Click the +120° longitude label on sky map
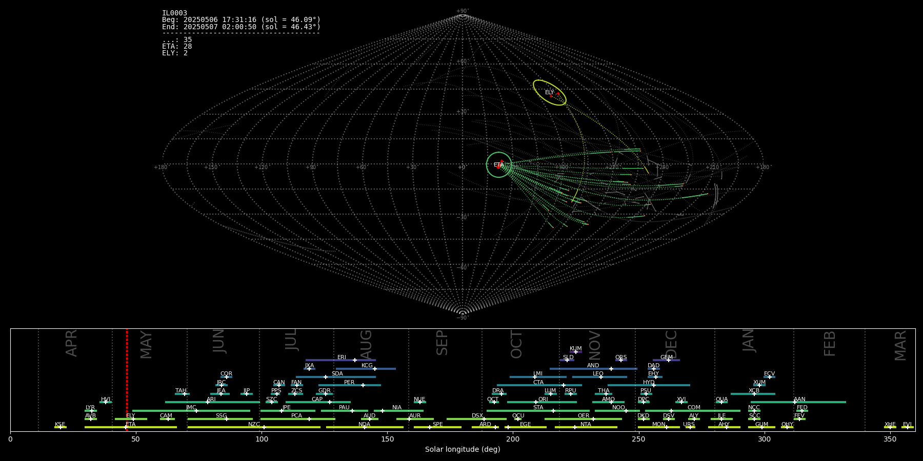The height and width of the screenshot is (461, 923). pyautogui.click(x=262, y=167)
